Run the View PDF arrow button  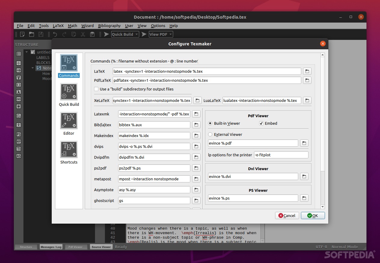[x=144, y=34]
